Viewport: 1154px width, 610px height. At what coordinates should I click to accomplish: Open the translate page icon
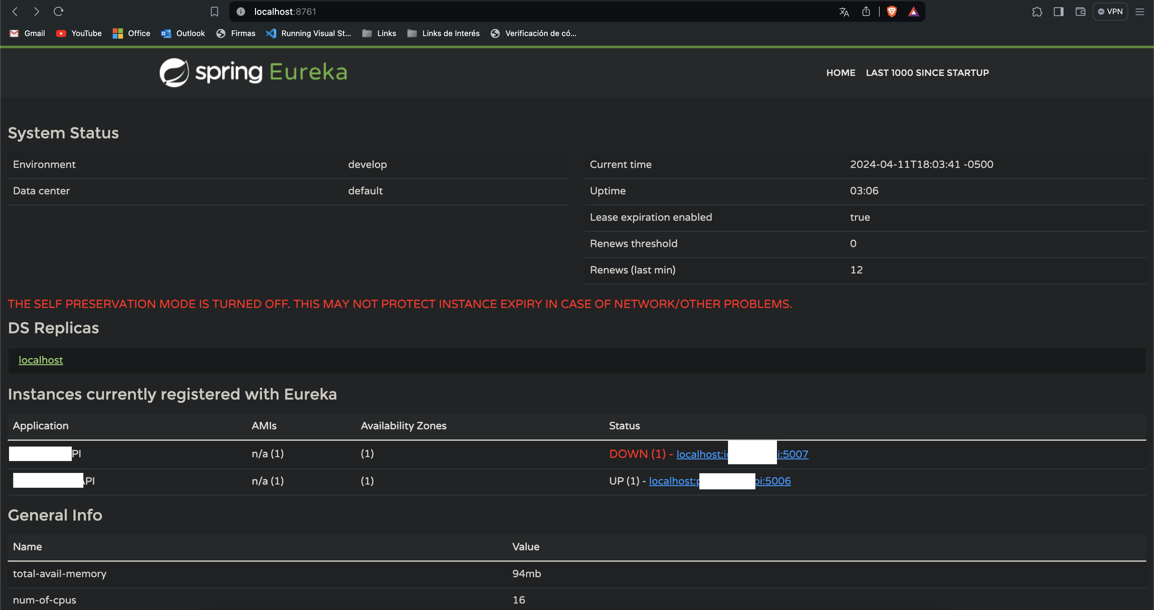point(844,12)
